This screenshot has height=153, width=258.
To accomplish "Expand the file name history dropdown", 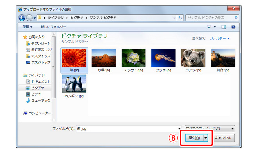I will (179, 129).
